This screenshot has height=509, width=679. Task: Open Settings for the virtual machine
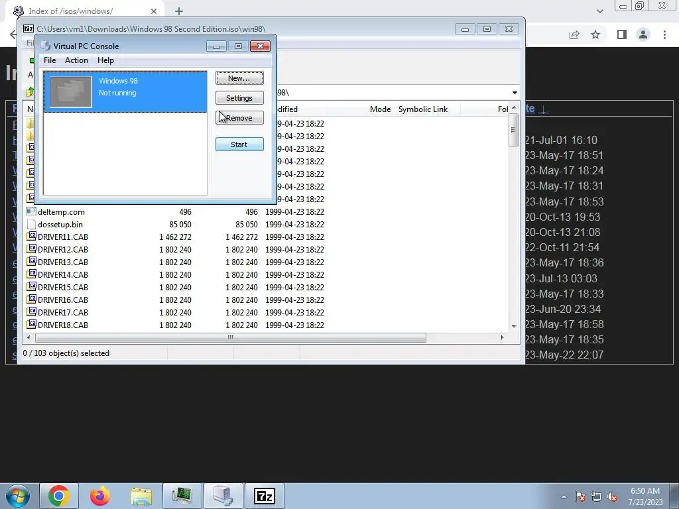(x=239, y=98)
